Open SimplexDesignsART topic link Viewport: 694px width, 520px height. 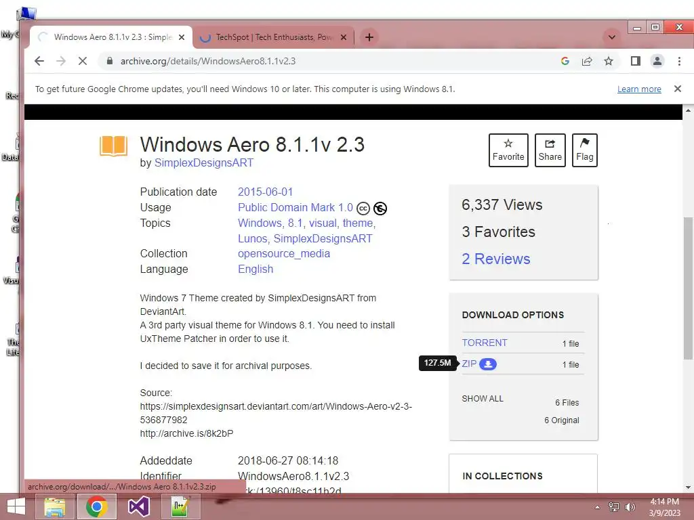[x=323, y=238]
